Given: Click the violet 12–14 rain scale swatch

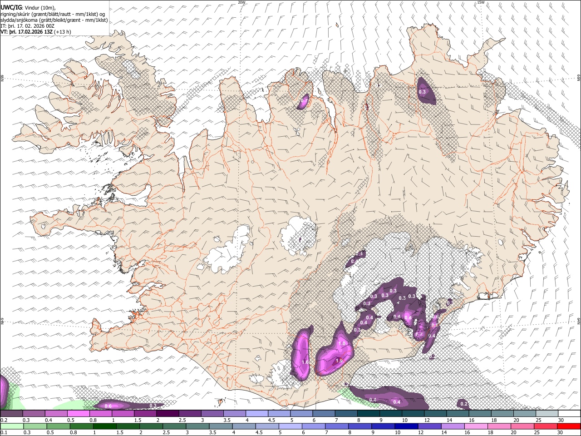Looking at the screenshot, I should coord(430,426).
